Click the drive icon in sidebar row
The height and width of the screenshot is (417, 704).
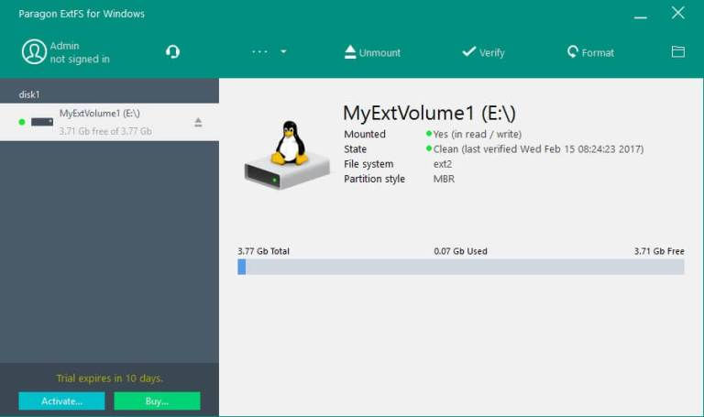pos(42,122)
